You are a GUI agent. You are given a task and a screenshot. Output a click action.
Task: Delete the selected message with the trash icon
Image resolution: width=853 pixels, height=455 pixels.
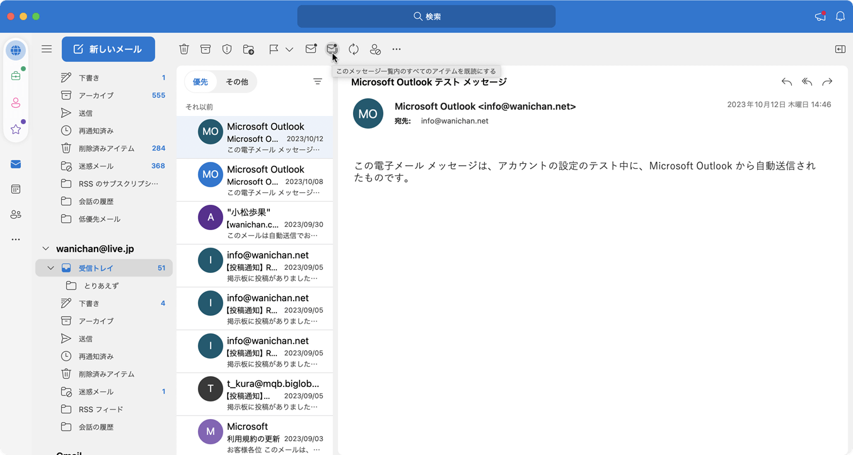pos(184,49)
